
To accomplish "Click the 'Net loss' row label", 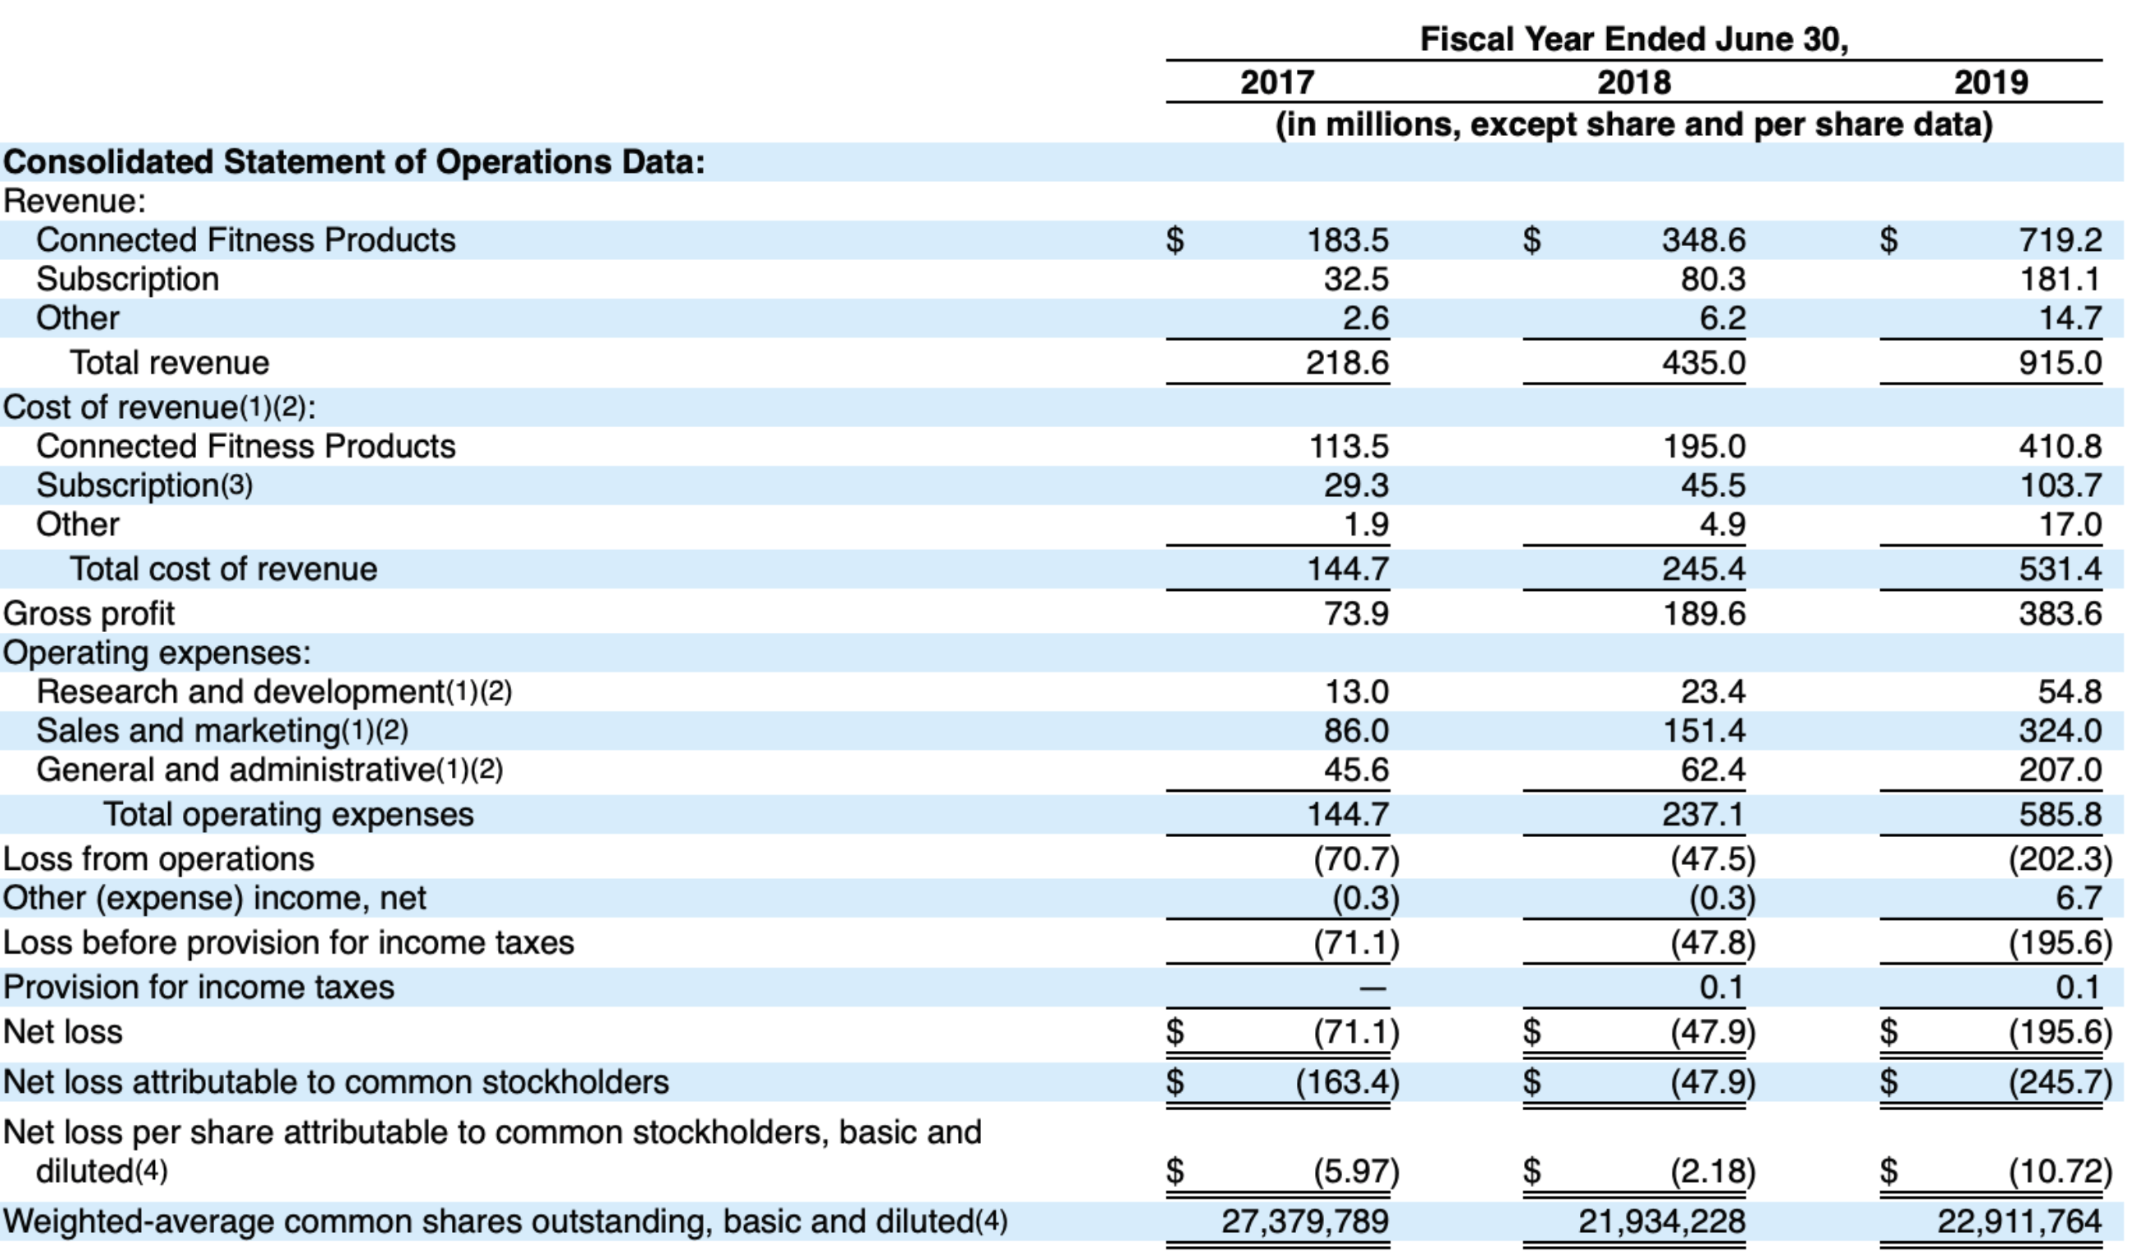I will (63, 1033).
